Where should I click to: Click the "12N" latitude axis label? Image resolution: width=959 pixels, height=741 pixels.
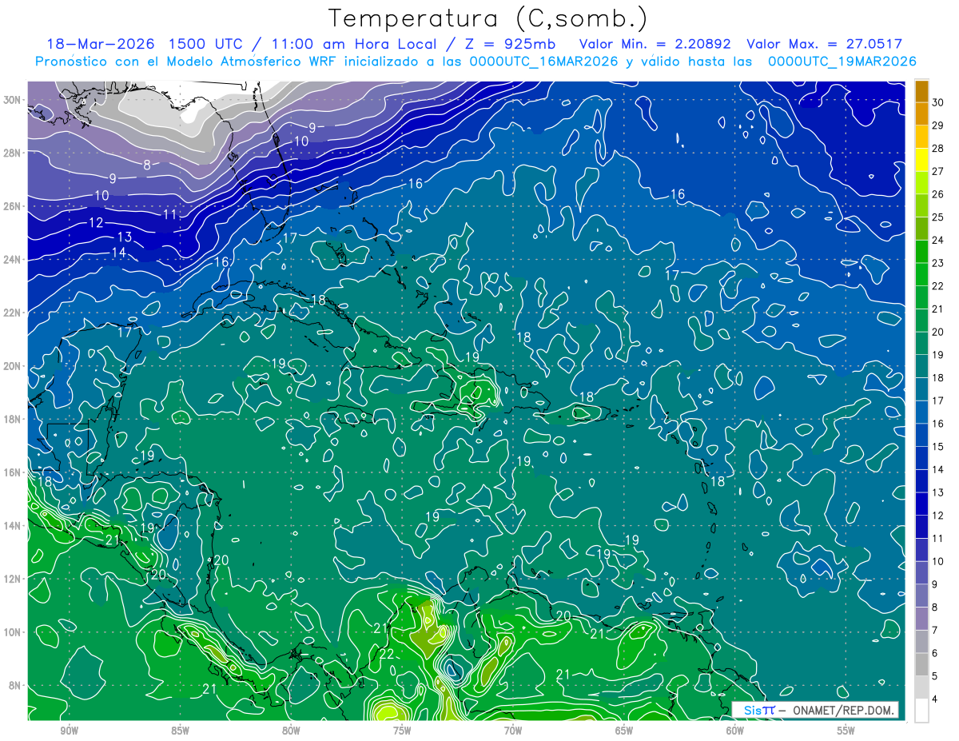(x=14, y=579)
